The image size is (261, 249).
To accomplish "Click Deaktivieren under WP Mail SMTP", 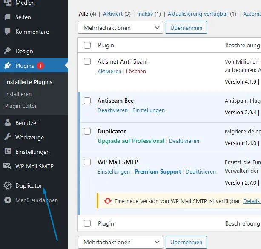I will point(201,172).
